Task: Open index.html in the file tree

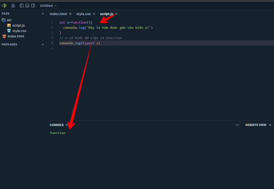Action: 16,36
